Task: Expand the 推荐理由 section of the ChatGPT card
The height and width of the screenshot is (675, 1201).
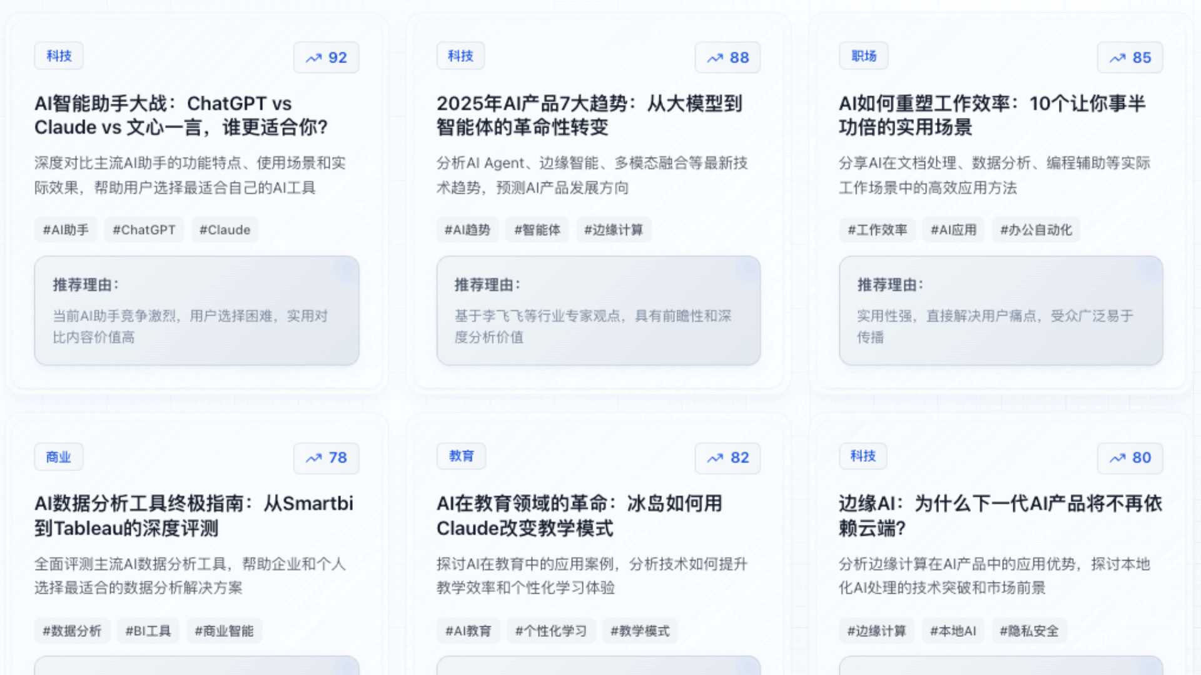Action: coord(197,311)
